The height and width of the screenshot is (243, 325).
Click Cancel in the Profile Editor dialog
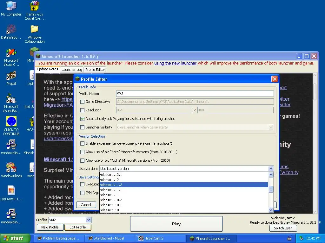tap(86, 205)
